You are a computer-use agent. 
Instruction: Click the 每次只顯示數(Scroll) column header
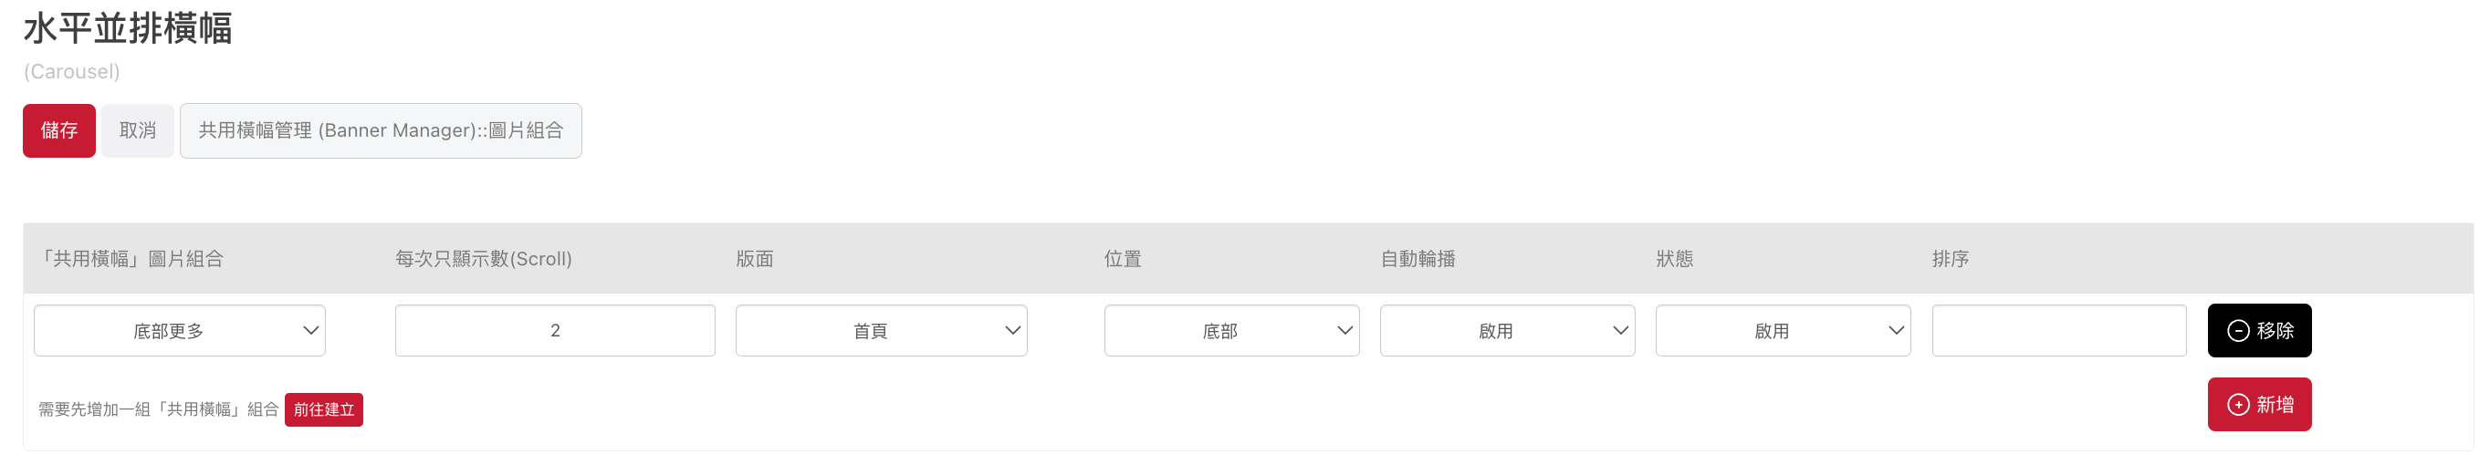pos(484,259)
